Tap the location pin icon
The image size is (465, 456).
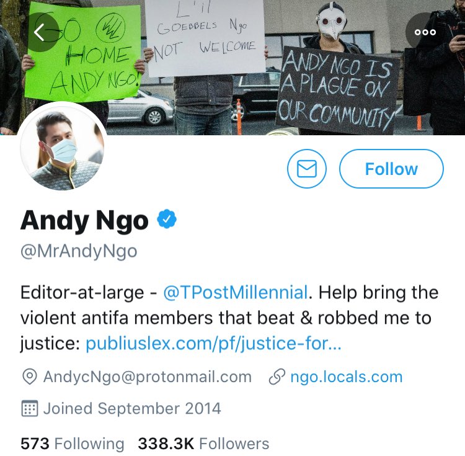29,377
